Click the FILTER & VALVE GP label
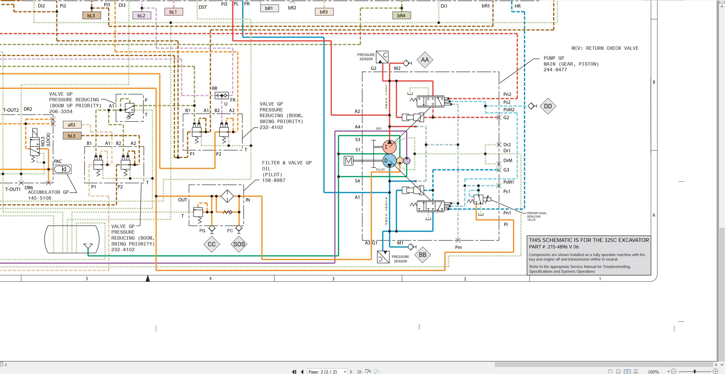Viewport: 725px width, 374px height. 287,163
